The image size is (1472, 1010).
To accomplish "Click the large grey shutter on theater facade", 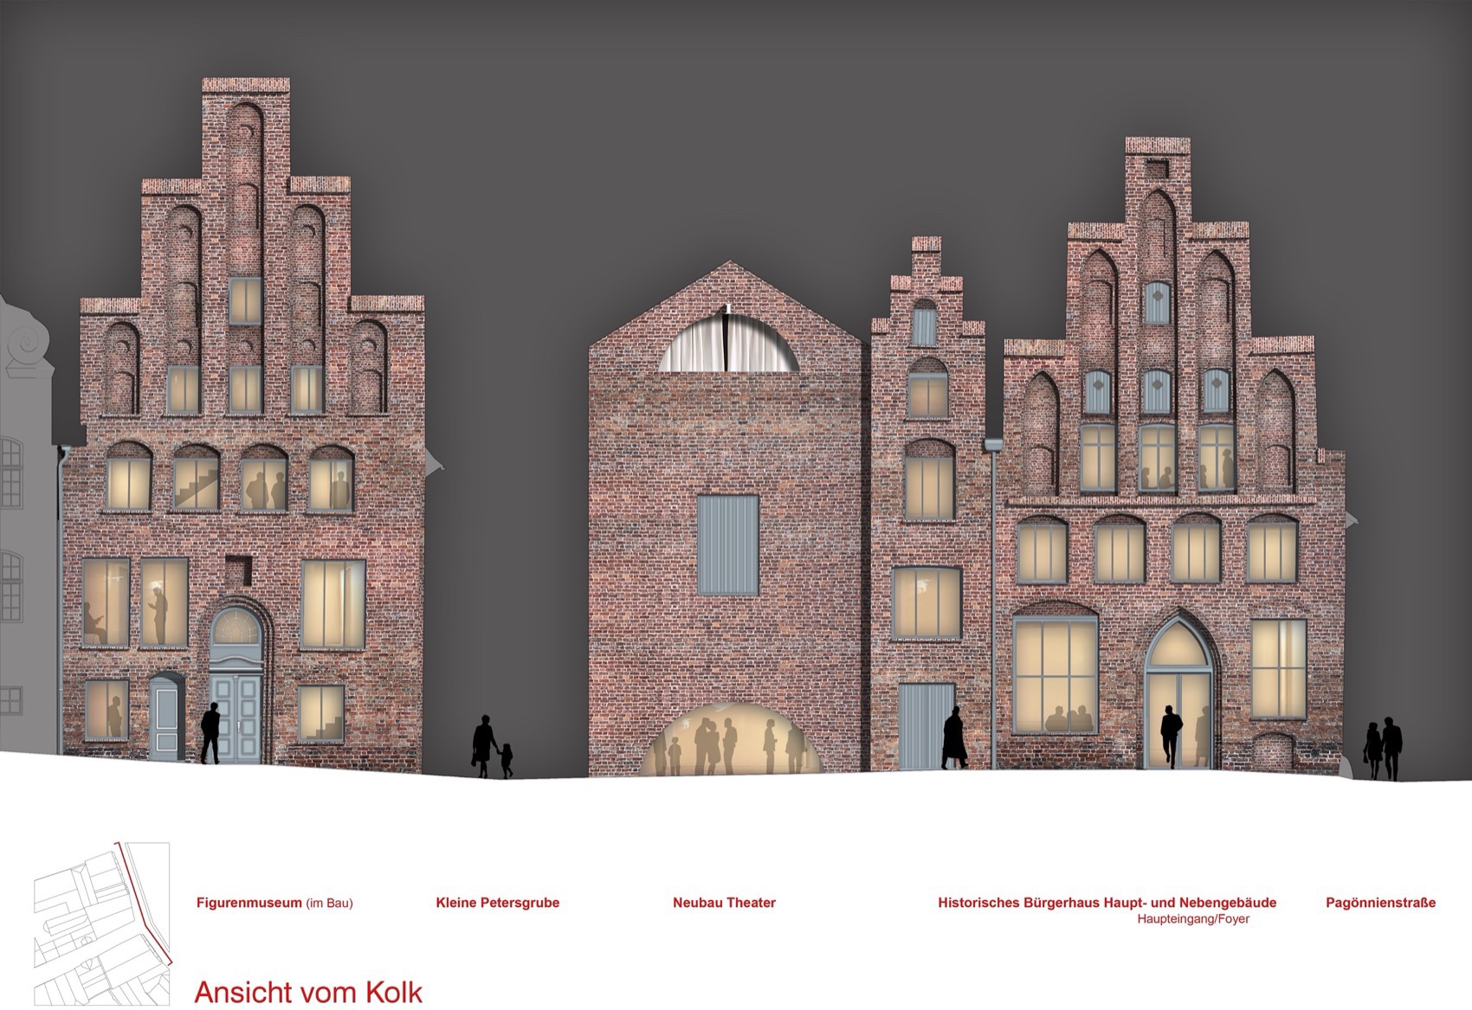I will click(x=728, y=544).
